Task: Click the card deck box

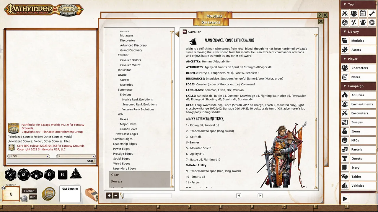Action: click(x=92, y=194)
